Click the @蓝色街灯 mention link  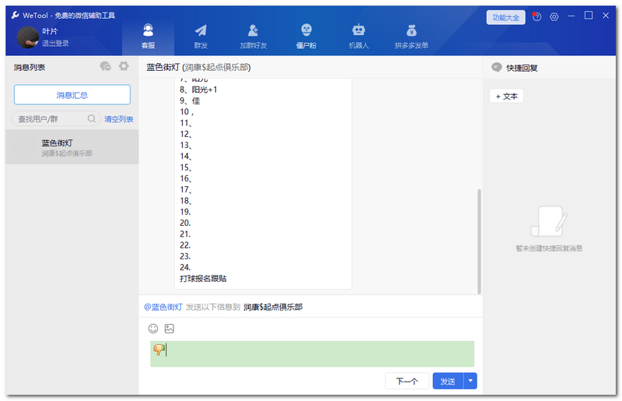click(163, 307)
